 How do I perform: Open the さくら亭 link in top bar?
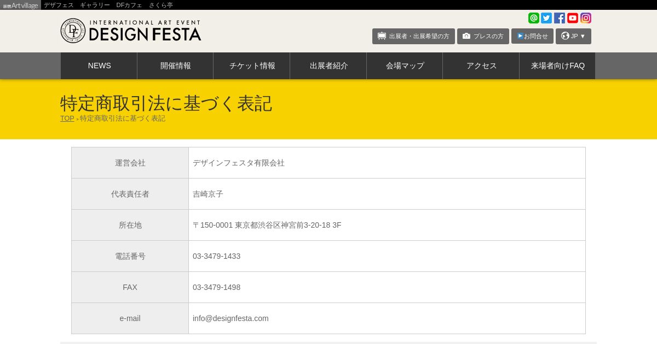click(161, 5)
